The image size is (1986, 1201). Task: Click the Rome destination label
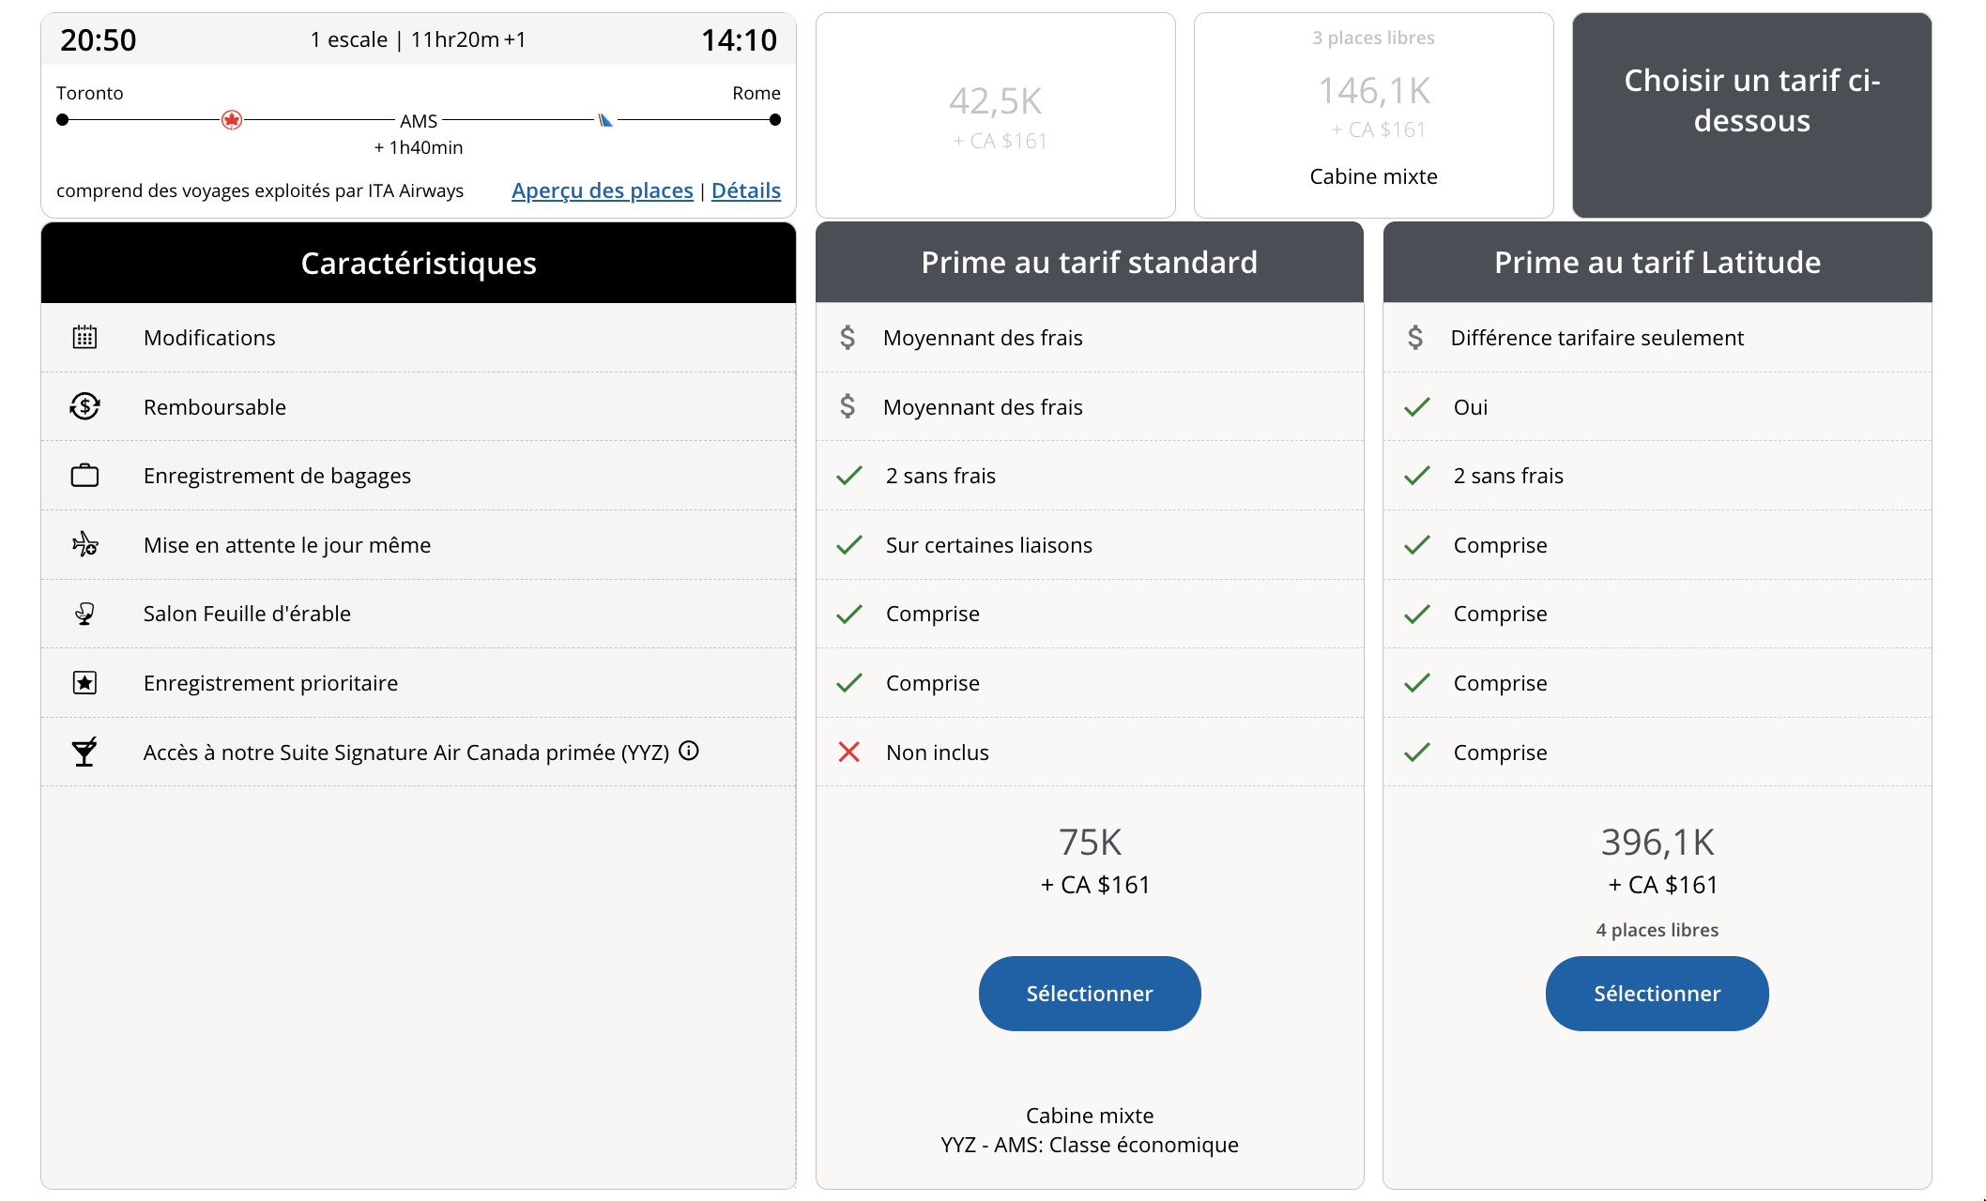756,93
